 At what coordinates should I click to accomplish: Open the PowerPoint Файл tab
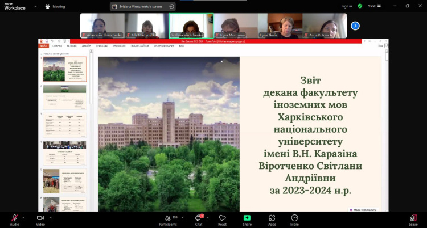click(44, 46)
